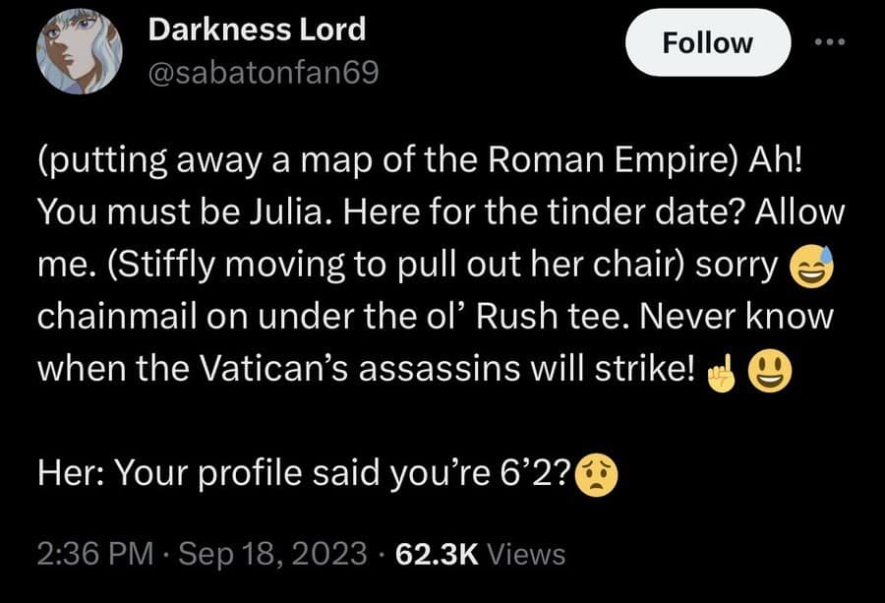Click the Follow button
This screenshot has height=603, width=885.
click(707, 42)
